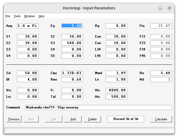Open the Window menu

[29, 16]
